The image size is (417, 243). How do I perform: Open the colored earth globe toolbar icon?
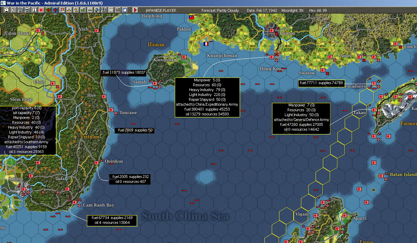[97, 10]
